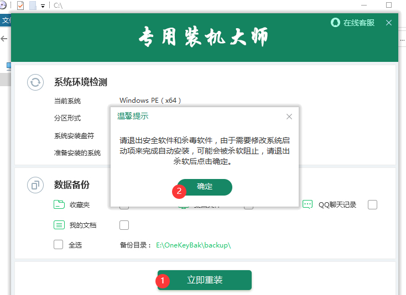Close the 专用装机大师 window
Viewport: 406px width, 295px height.
pos(389,23)
